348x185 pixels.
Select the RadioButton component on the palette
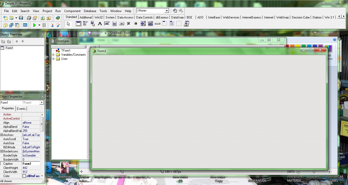(x=136, y=23)
